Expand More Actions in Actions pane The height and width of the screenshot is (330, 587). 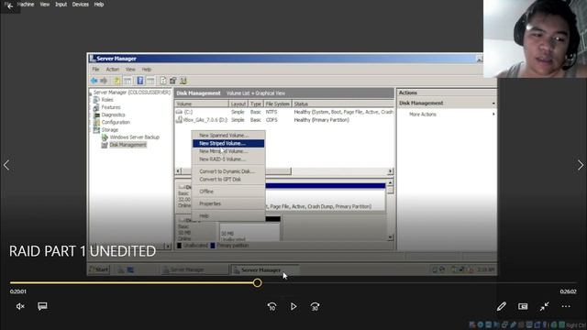coord(447,115)
